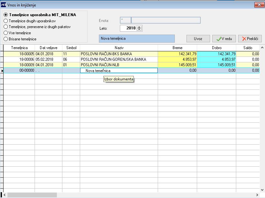Click the row pointer arrow beside 00-00000
The width and height of the screenshot is (265, 198).
click(x=2, y=71)
